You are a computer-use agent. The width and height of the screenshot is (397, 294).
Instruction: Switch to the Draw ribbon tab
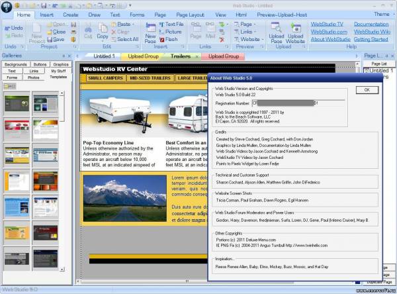pos(95,15)
